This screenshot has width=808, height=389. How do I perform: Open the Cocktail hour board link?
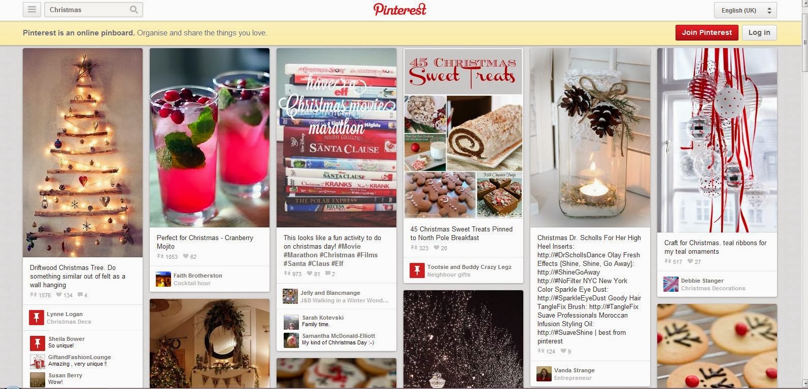(192, 283)
